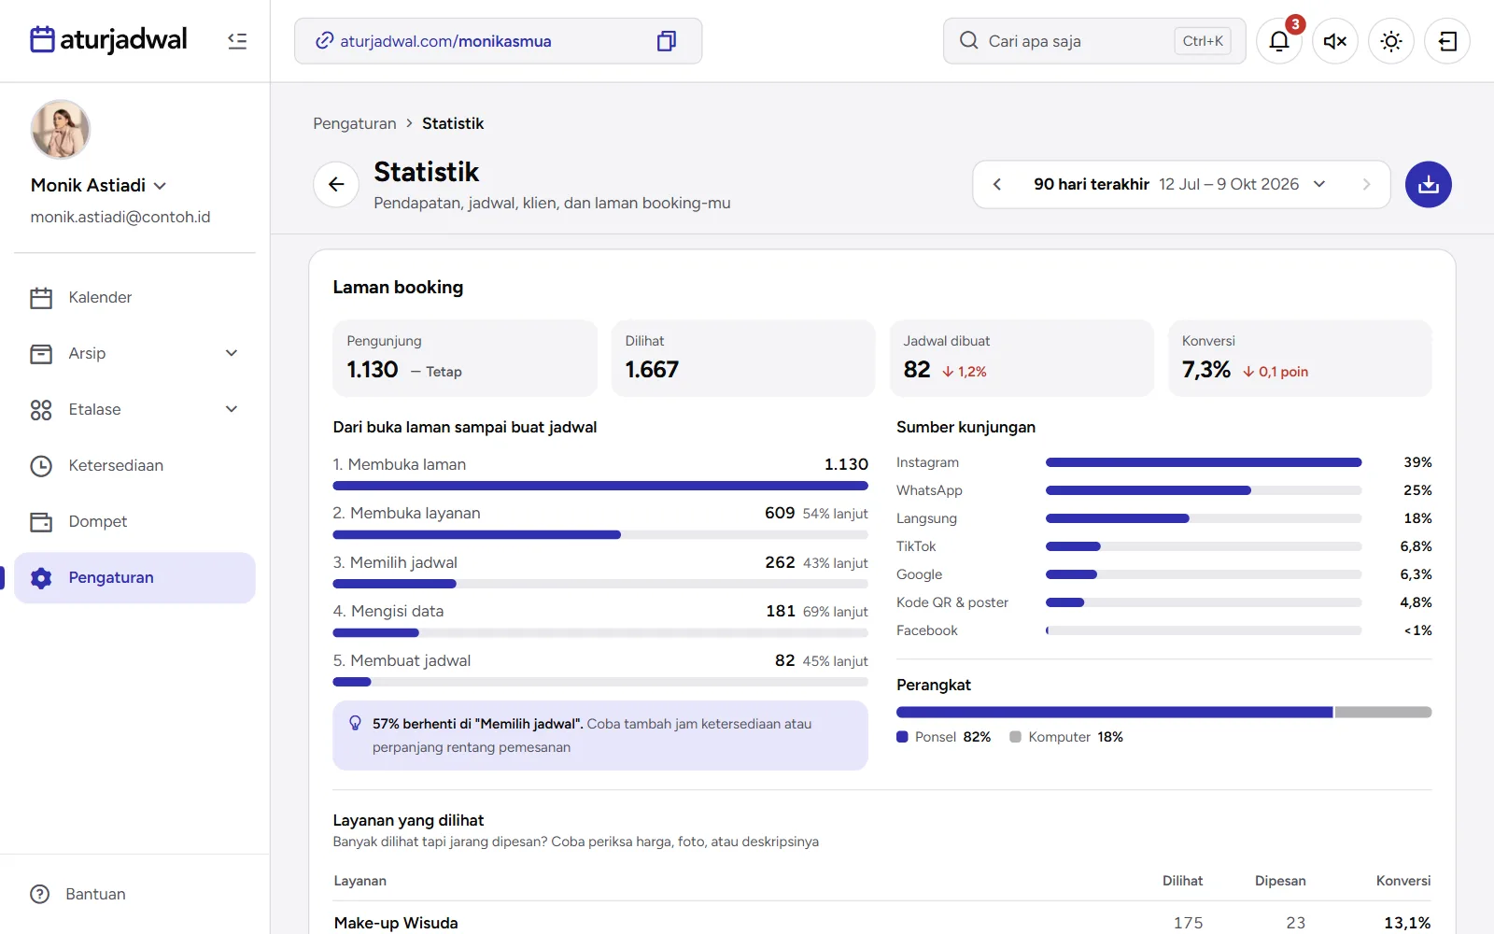This screenshot has height=934, width=1494.
Task: Click the TikTok source row label
Action: pos(916,546)
